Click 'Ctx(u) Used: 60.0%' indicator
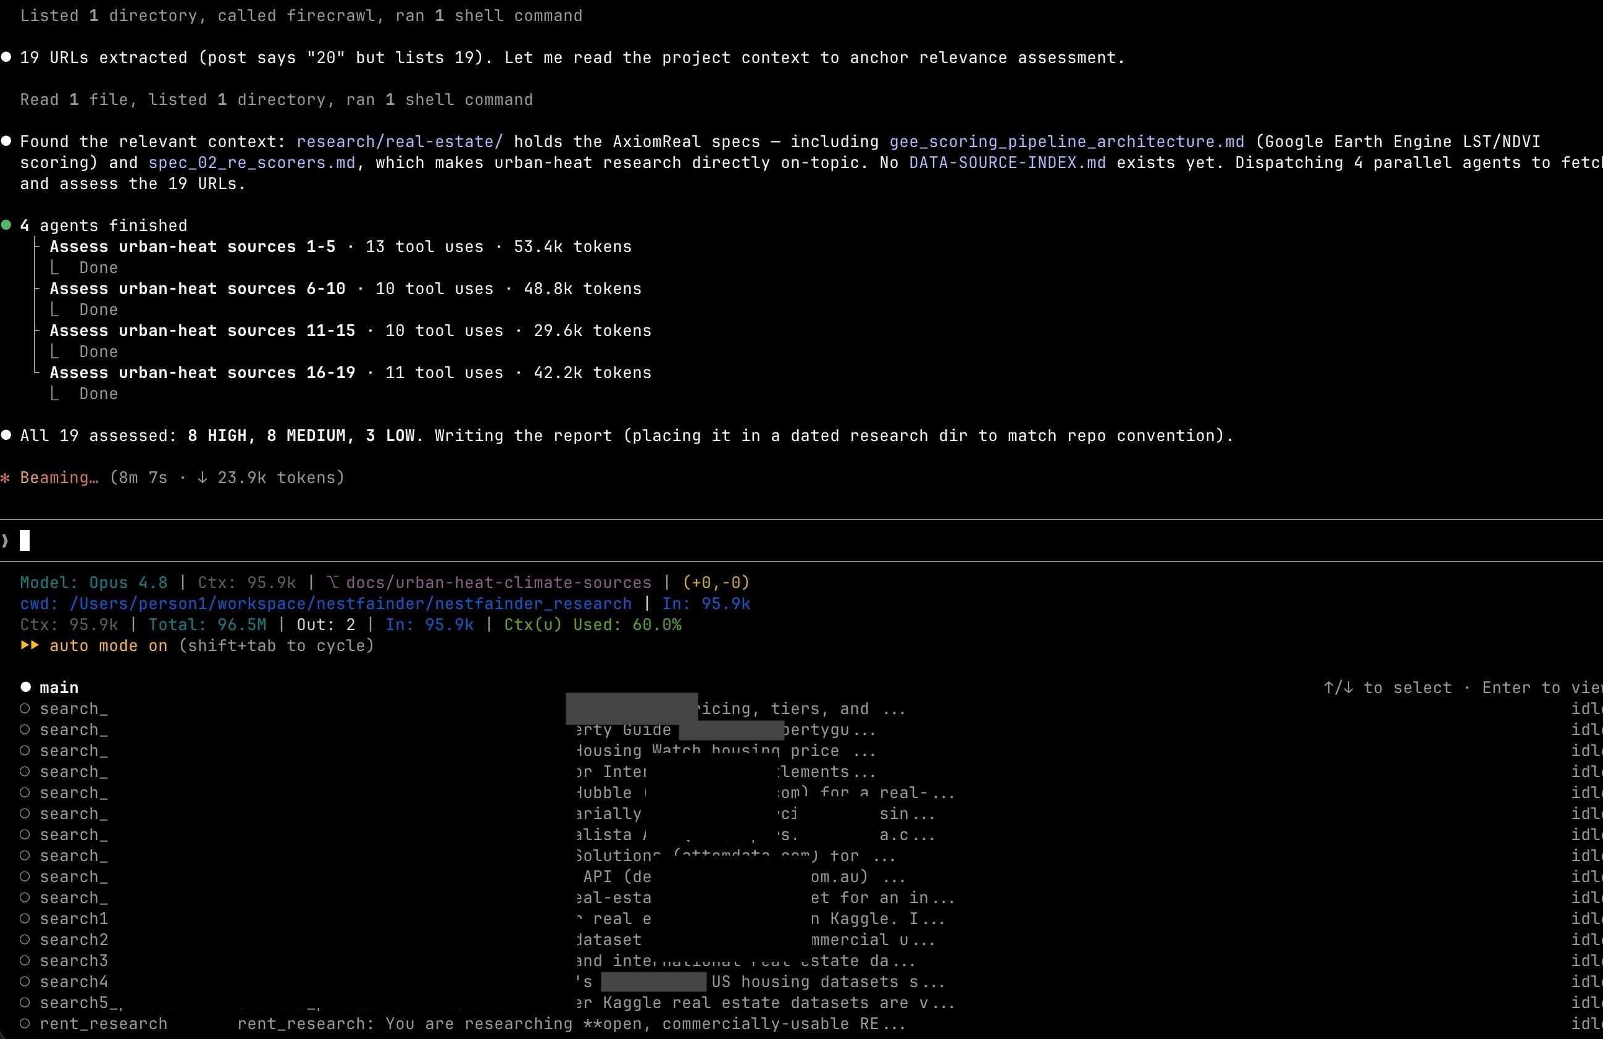 593,625
